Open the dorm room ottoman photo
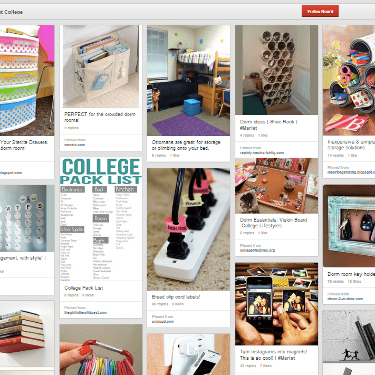Screen dimensions: 375x375 [x=189, y=81]
